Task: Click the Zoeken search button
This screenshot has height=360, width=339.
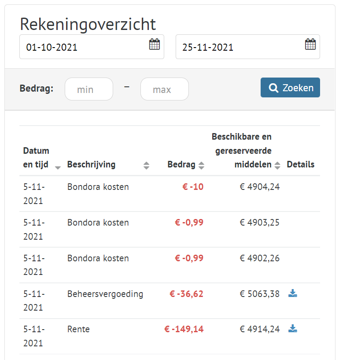Action: (x=290, y=88)
